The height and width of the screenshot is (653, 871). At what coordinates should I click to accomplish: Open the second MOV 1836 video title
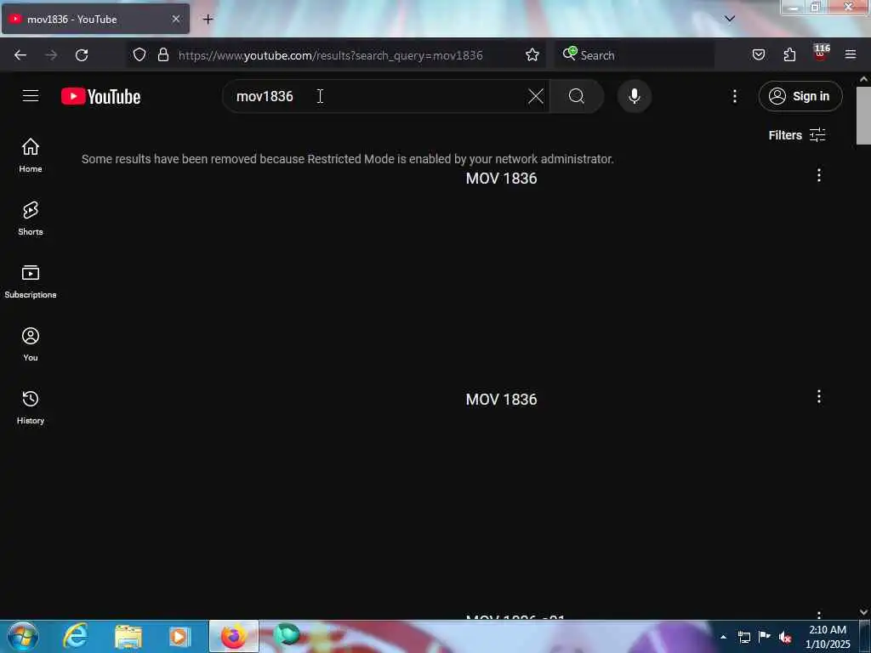tap(501, 400)
